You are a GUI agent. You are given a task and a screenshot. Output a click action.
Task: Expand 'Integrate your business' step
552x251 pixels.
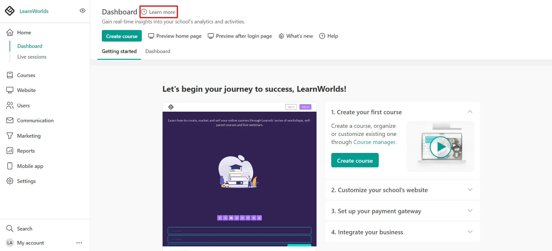470,232
